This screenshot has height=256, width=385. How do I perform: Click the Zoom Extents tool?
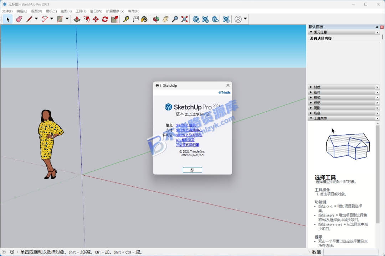pyautogui.click(x=184, y=19)
